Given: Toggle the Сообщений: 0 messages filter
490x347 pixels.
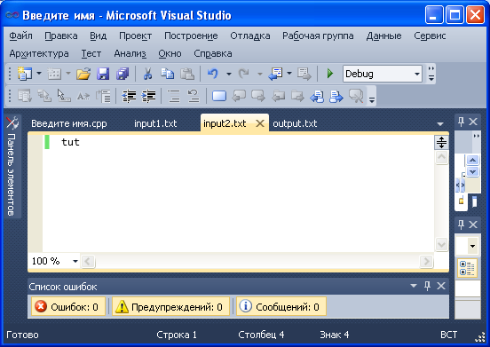Looking at the screenshot, I should pos(281,307).
